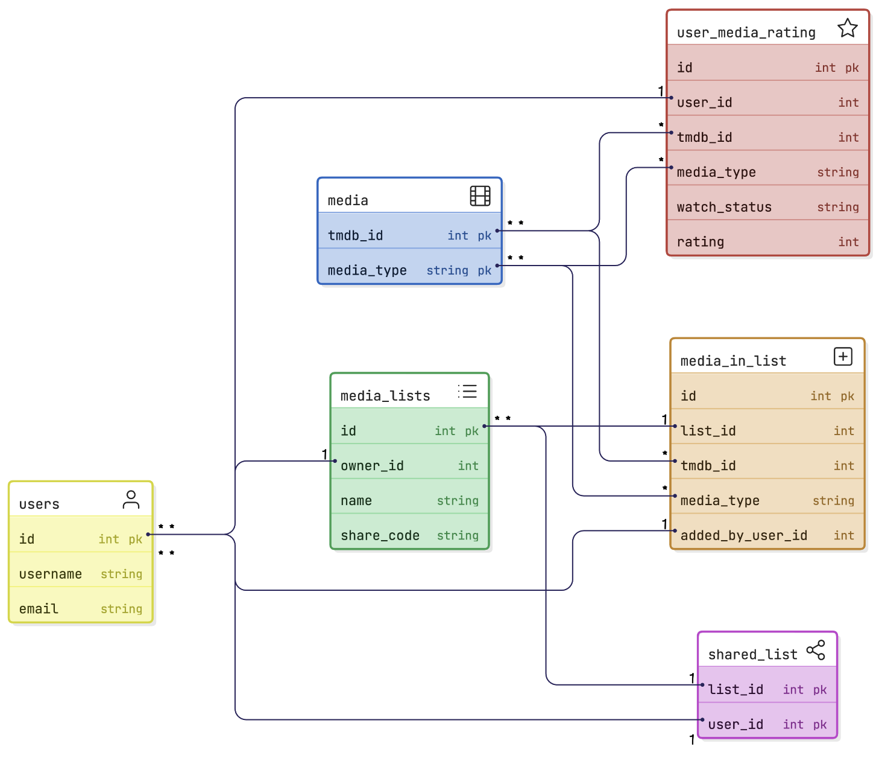Click 'int pk' type of media tmdb_id

click(x=470, y=235)
